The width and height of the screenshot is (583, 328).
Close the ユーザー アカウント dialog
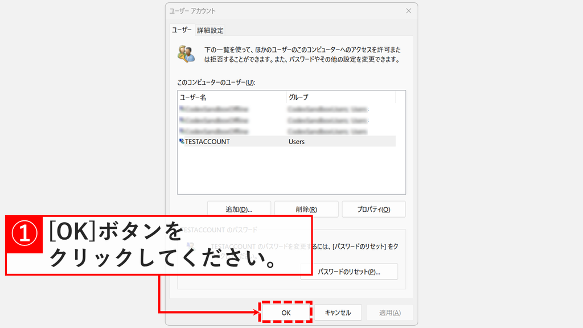(x=409, y=11)
